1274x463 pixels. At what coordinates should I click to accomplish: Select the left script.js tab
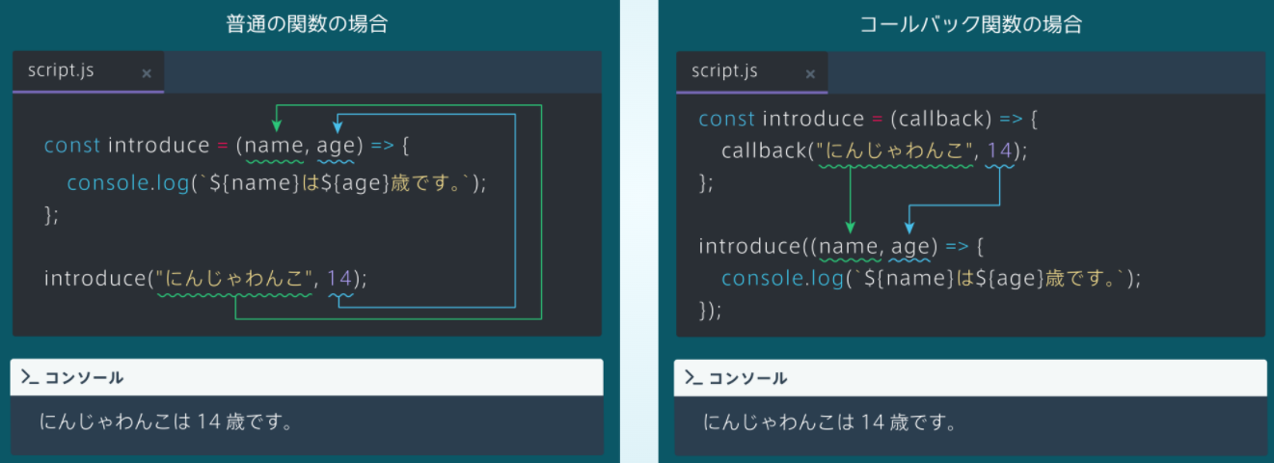coord(88,72)
